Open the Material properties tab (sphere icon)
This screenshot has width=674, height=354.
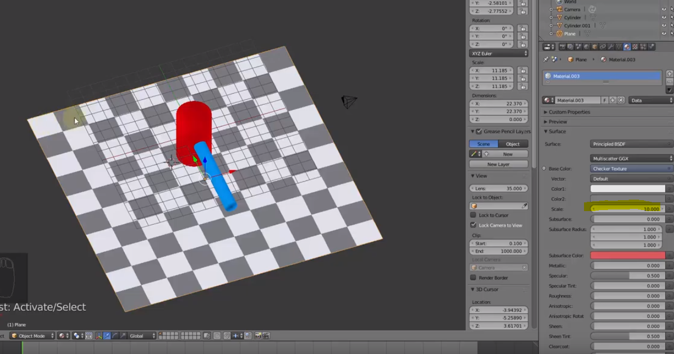click(x=627, y=47)
